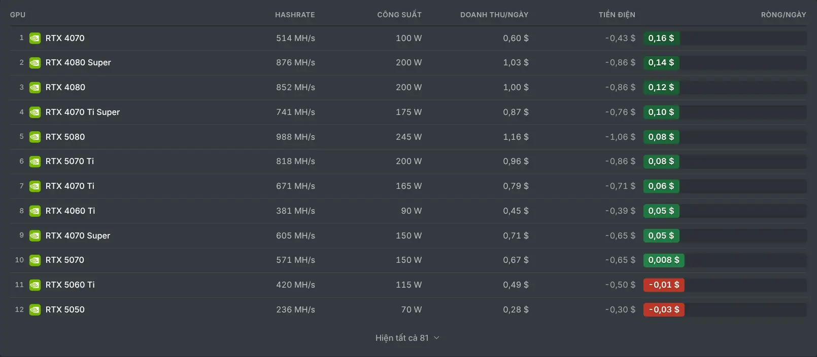This screenshot has height=357, width=817.
Task: Click the Nvidia icon for RTX 4070 Ti Super
Action: click(x=35, y=112)
